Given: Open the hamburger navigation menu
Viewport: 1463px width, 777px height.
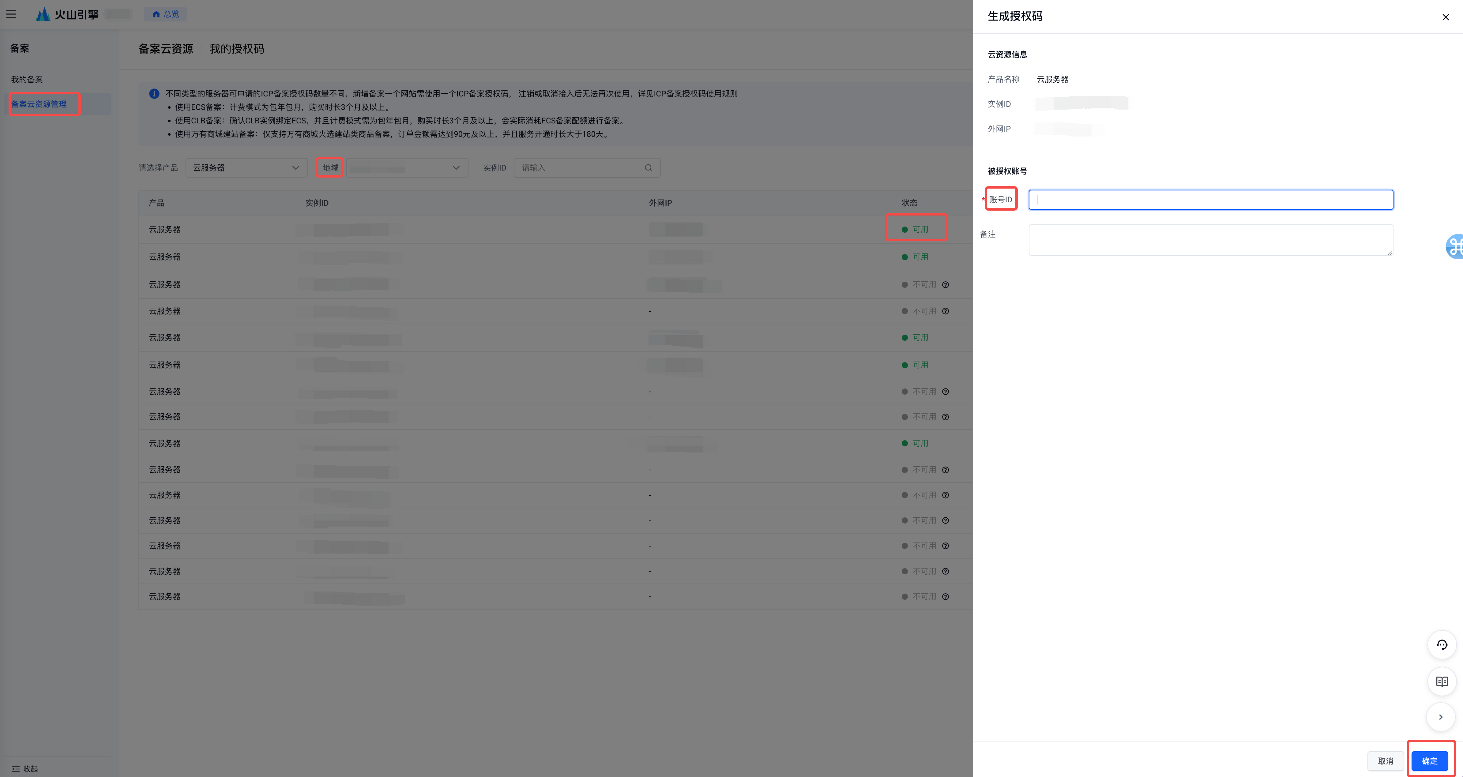Looking at the screenshot, I should click(11, 14).
